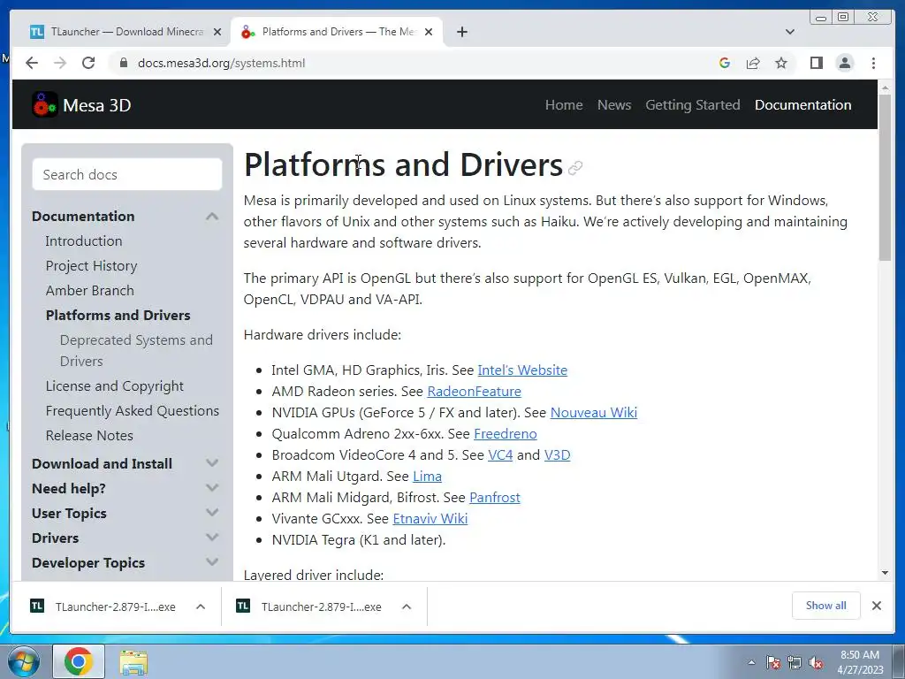
Task: Close the downloads bar
Action: [x=876, y=606]
